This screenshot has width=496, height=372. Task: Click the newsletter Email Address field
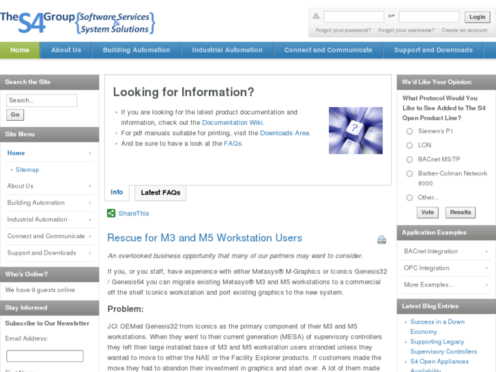point(44,356)
